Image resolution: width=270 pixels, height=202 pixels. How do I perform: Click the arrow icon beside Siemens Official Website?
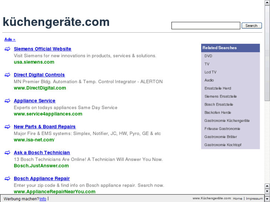coord(7,49)
